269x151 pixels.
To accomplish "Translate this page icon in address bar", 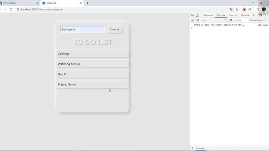I will tap(231, 9).
